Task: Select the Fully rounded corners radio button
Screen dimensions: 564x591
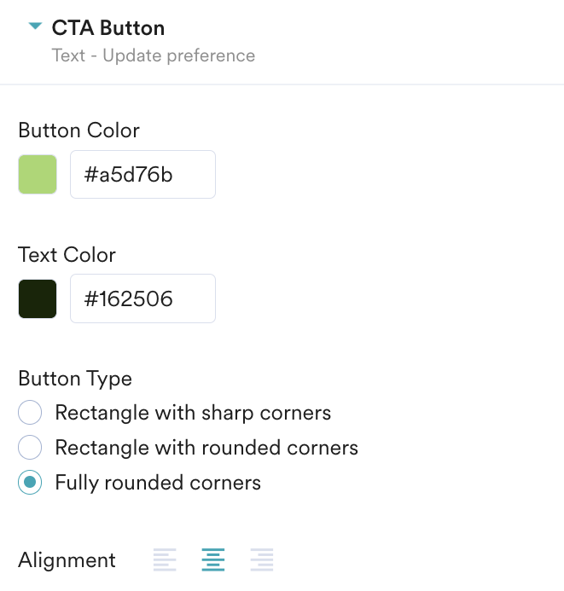Action: tap(30, 483)
